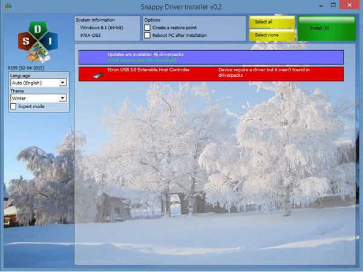363x272 pixels.
Task: Enable Create a restore point checkbox
Action: [147, 28]
